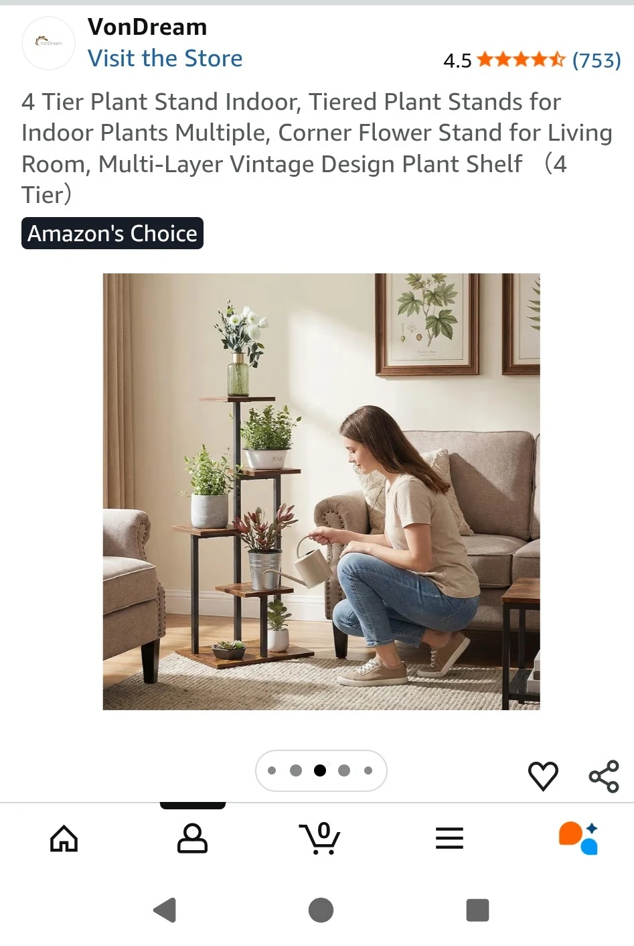Tap the Android back navigation button
The height and width of the screenshot is (946, 634).
click(x=165, y=910)
